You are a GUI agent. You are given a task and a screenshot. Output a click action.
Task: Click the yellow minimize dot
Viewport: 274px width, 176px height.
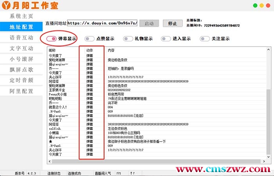[261, 5]
